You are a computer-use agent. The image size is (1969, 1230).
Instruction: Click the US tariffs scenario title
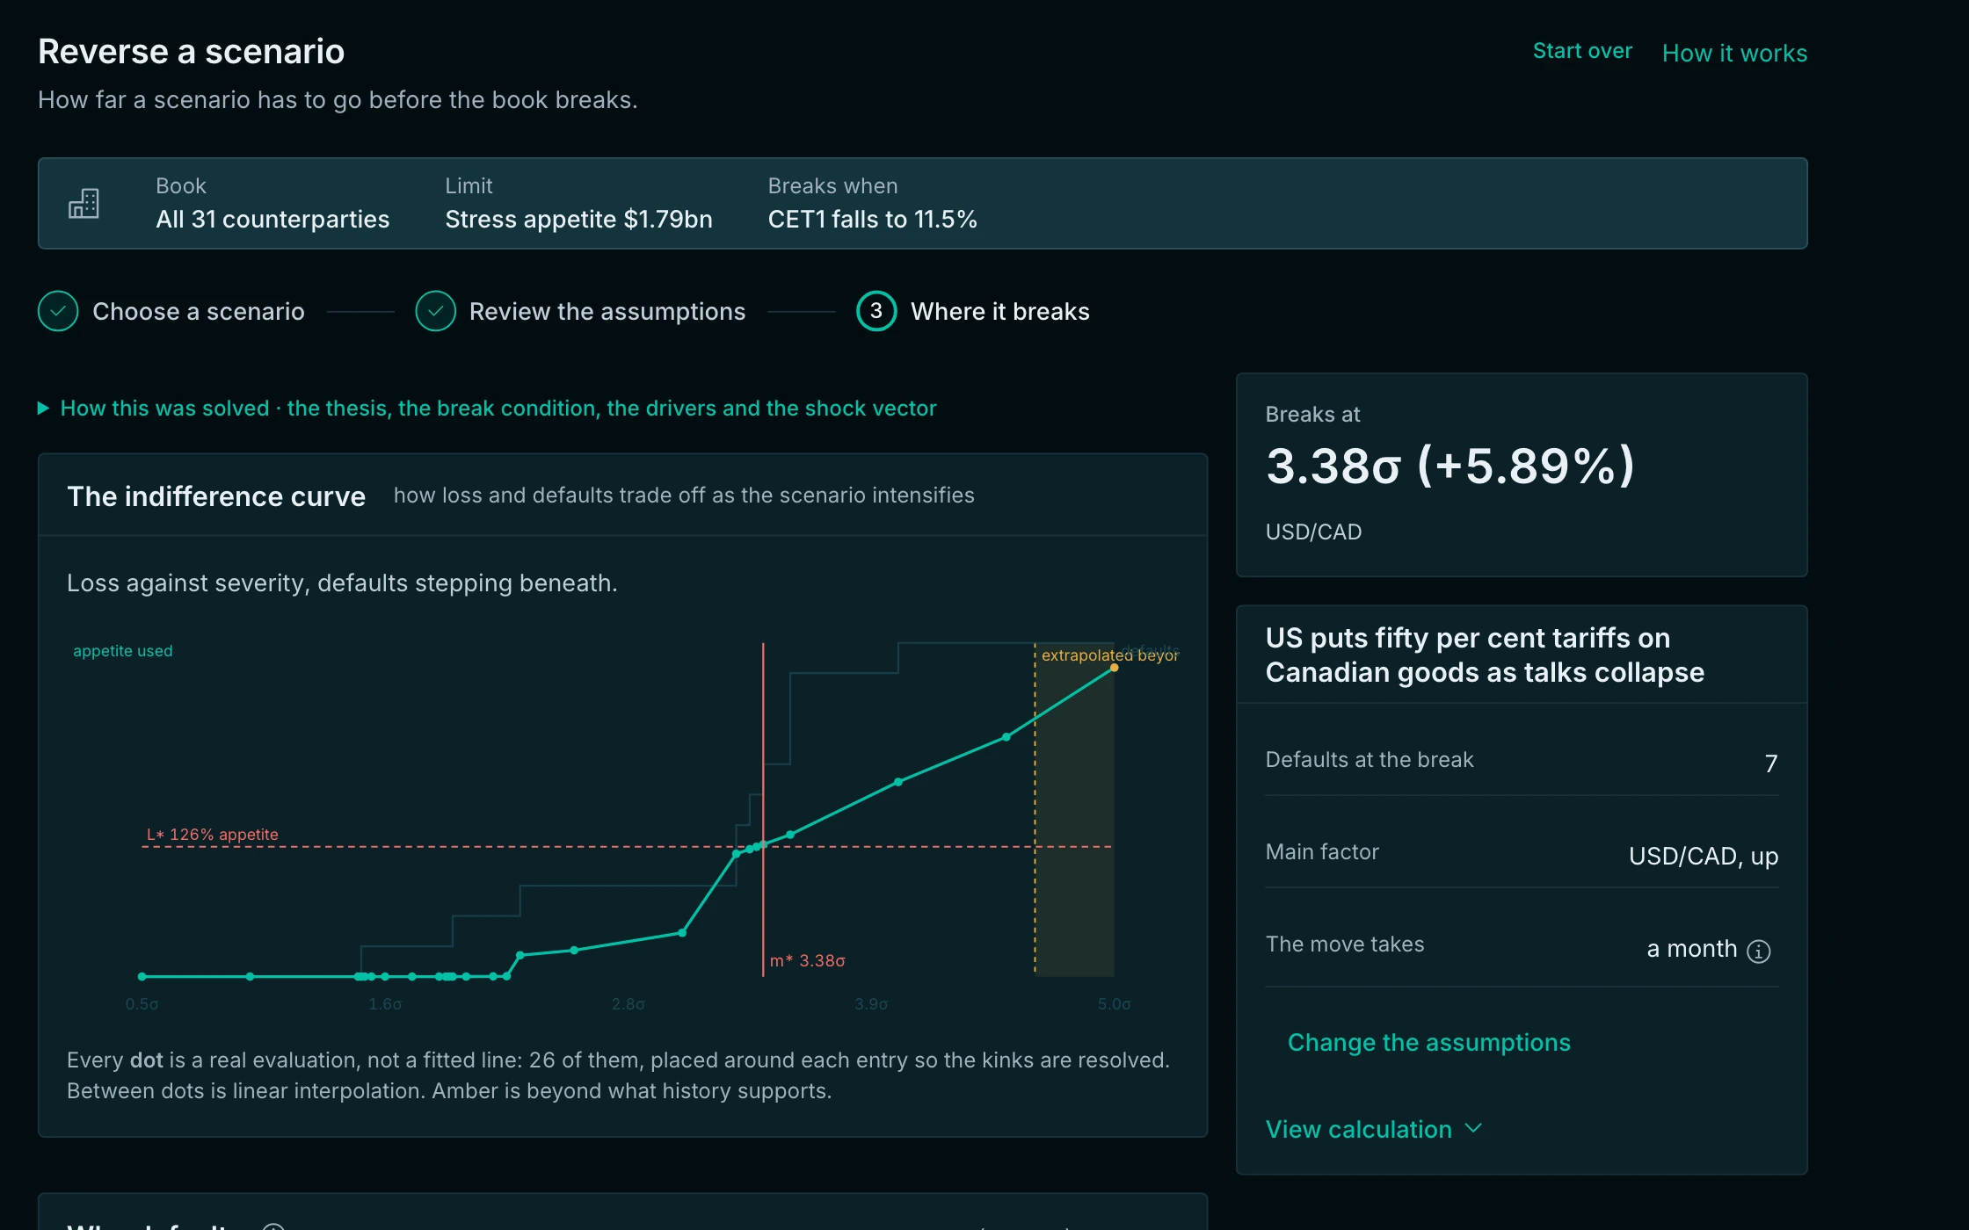coord(1485,655)
